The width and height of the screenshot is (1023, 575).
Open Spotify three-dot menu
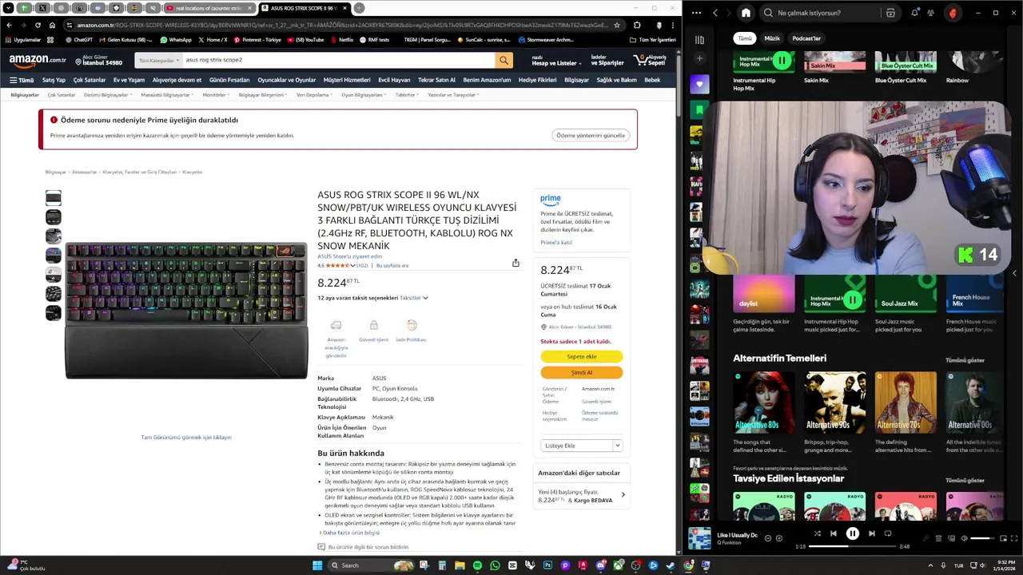697,13
